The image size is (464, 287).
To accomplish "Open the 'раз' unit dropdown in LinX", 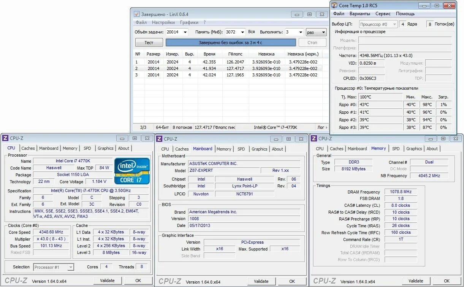I will coord(316,32).
